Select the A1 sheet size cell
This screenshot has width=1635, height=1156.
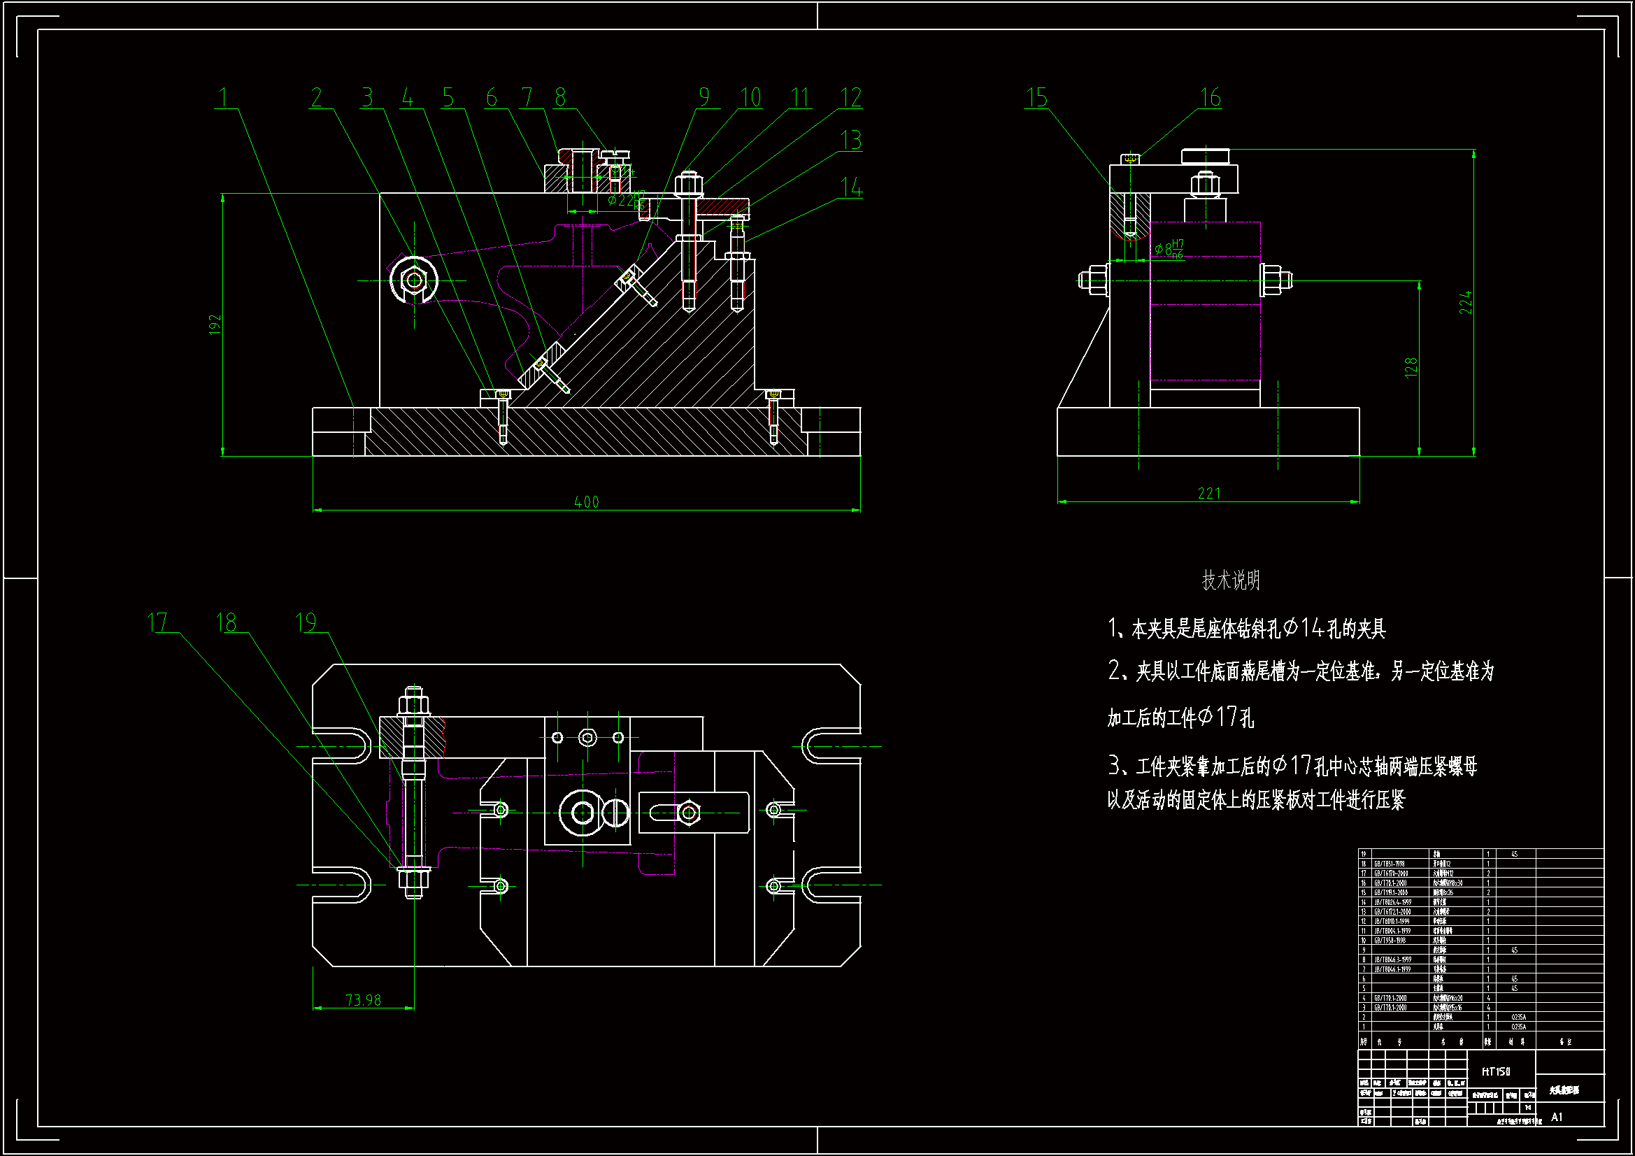point(1557,1117)
